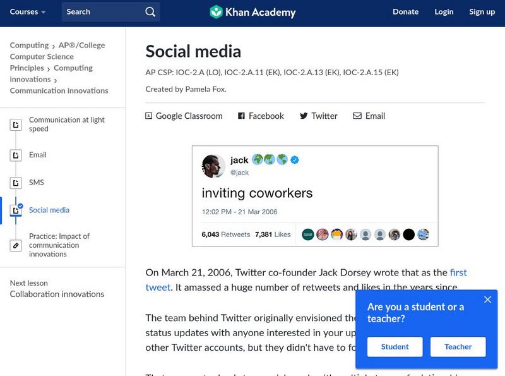Image resolution: width=505 pixels, height=376 pixels.
Task: Share via the Google Classroom icon
Action: point(149,116)
